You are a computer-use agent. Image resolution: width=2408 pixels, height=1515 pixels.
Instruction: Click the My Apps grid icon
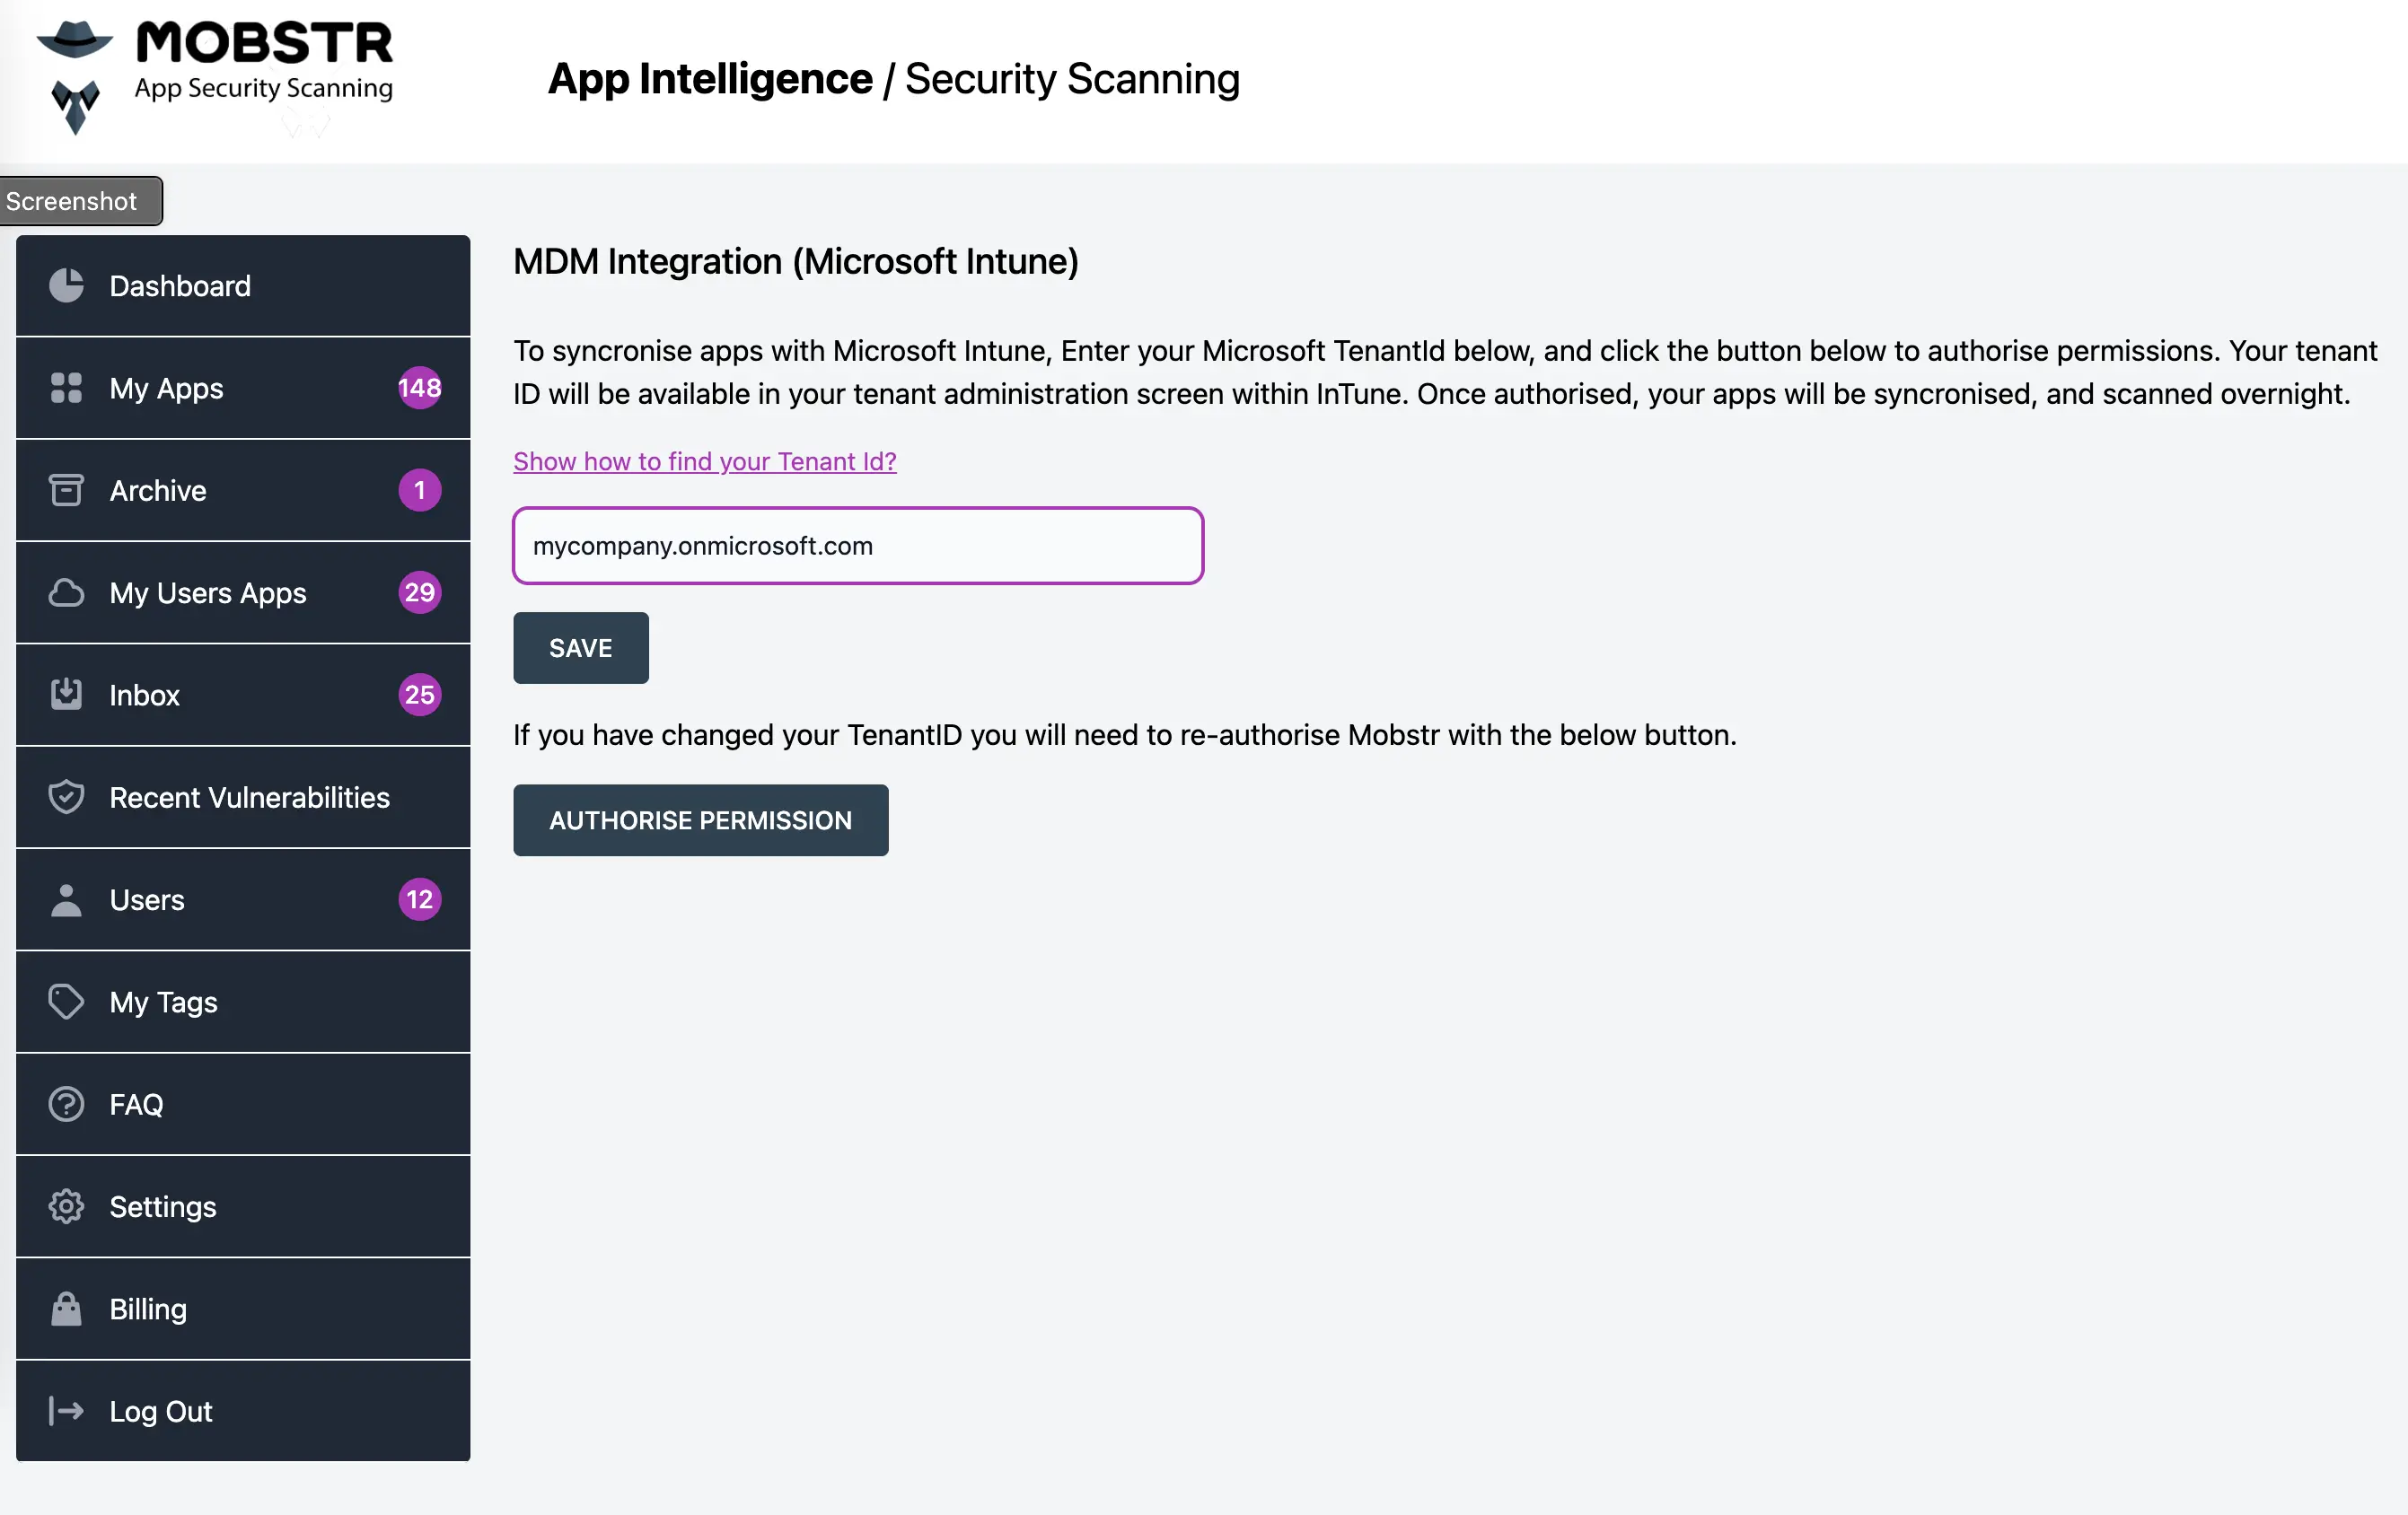pyautogui.click(x=66, y=389)
